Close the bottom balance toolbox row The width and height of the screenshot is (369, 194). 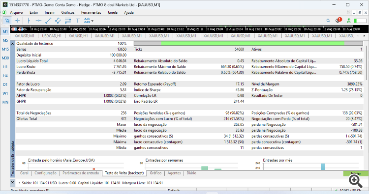point(12,183)
